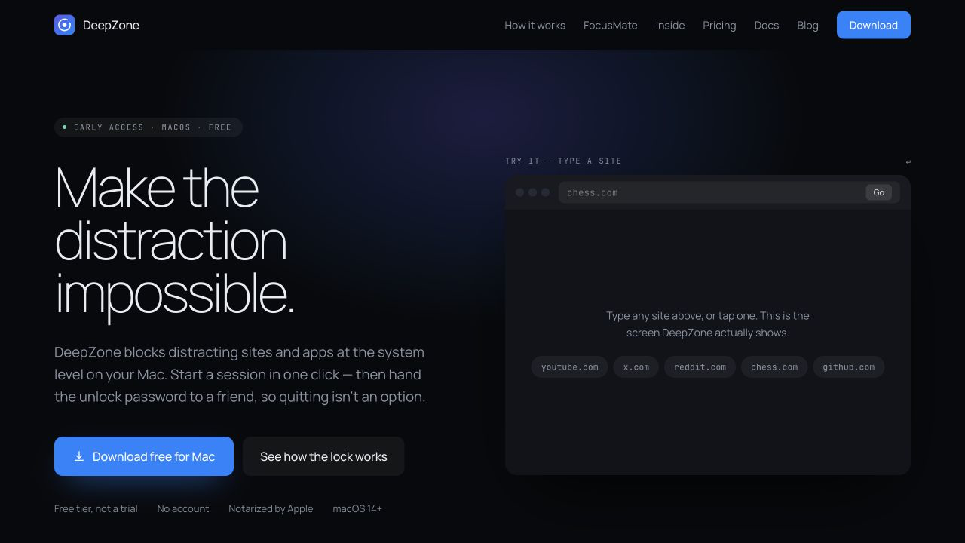965x543 pixels.
Task: Open the How it works page
Action: [x=535, y=25]
